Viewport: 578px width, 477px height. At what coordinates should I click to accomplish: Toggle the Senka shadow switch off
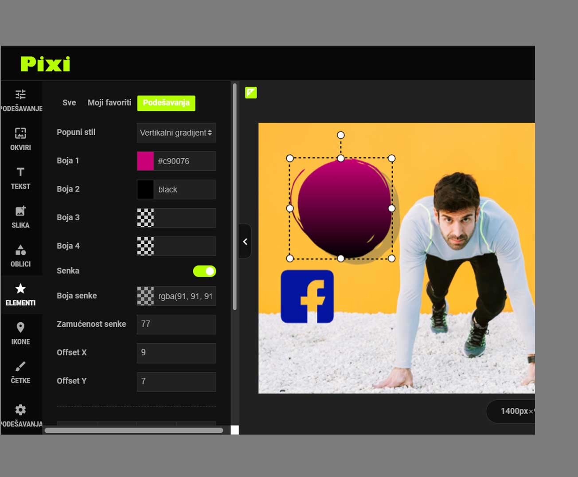(204, 271)
